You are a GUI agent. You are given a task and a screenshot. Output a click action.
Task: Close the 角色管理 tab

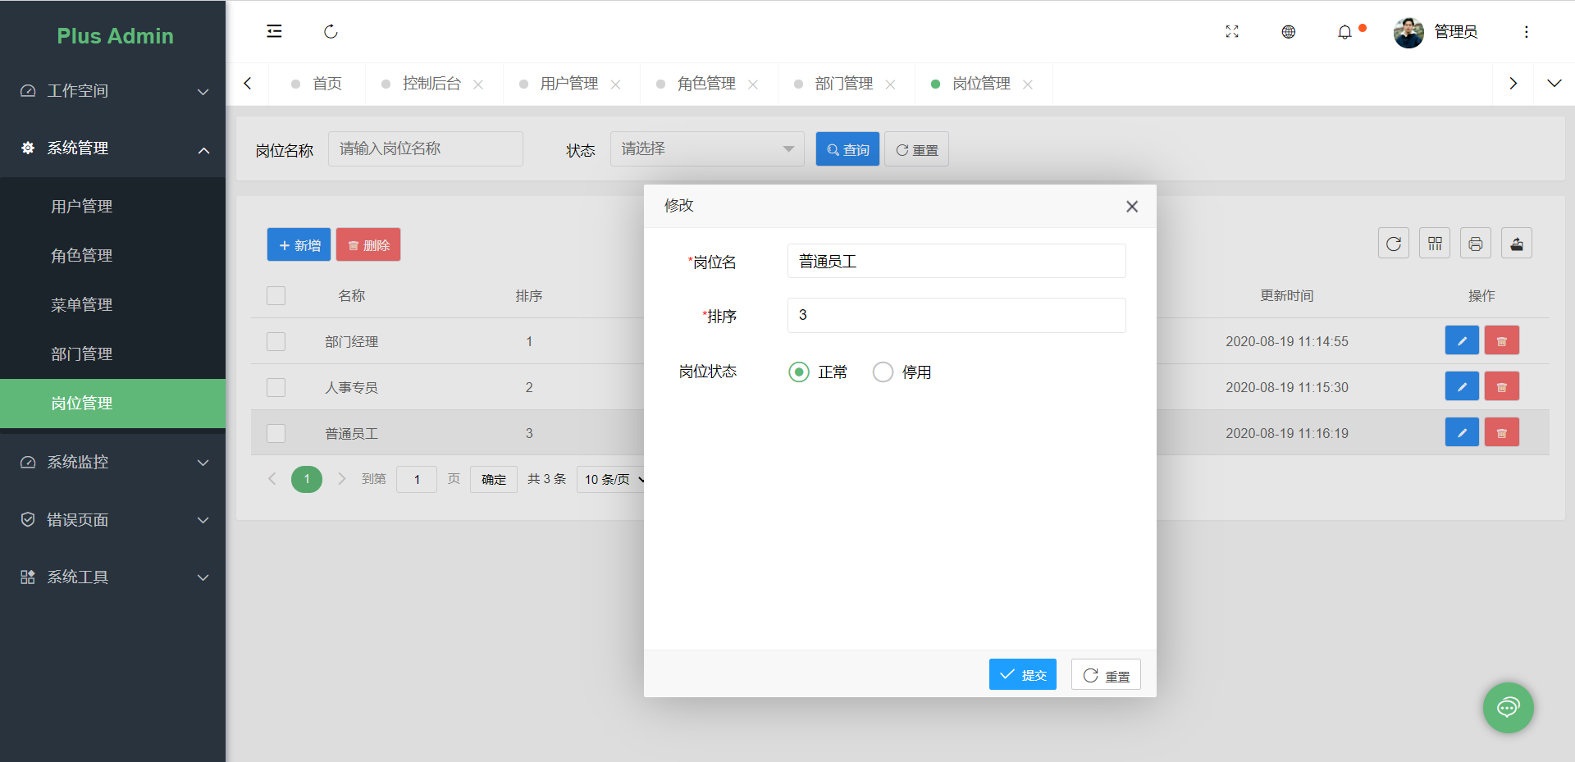pos(753,84)
